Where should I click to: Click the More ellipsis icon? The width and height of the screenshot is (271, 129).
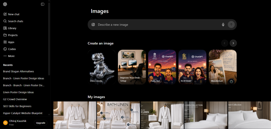[5, 56]
